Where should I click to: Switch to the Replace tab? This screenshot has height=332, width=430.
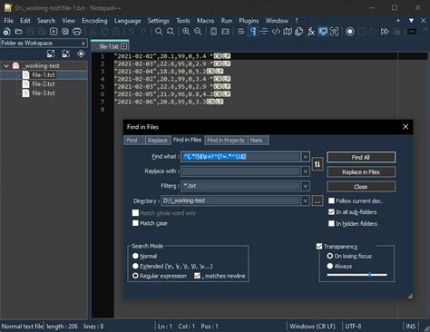(157, 141)
